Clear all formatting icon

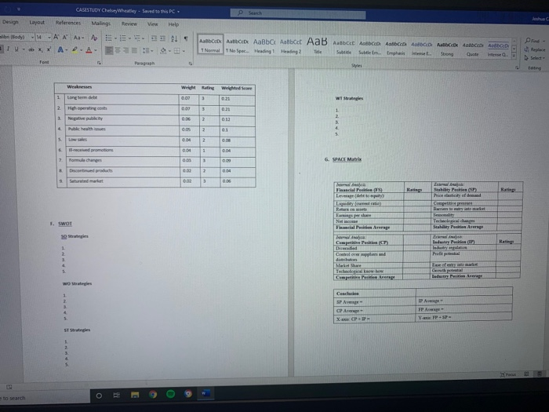click(x=94, y=38)
